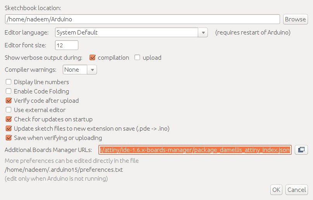Click the Browse button for sketchbook location
Image resolution: width=313 pixels, height=200 pixels.
(296, 19)
